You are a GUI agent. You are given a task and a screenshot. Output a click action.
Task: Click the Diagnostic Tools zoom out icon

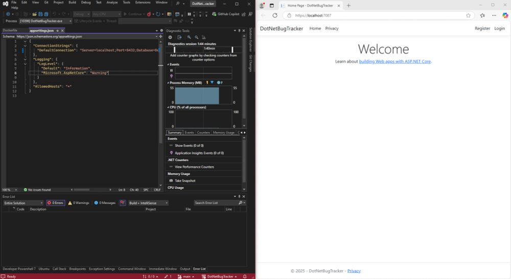pos(197,37)
